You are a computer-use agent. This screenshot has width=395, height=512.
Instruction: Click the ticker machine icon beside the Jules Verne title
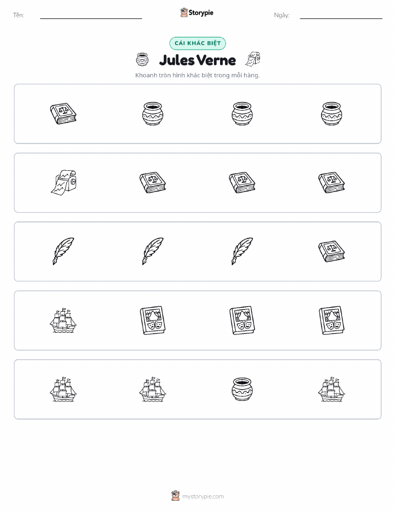pos(252,59)
